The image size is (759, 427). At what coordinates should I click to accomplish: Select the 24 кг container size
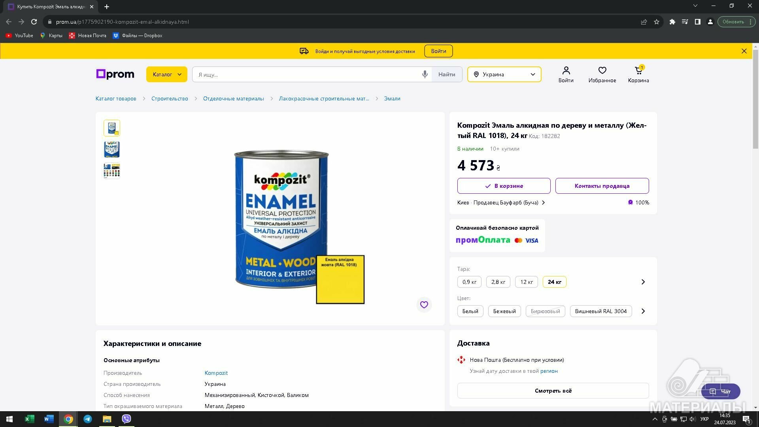coord(554,282)
